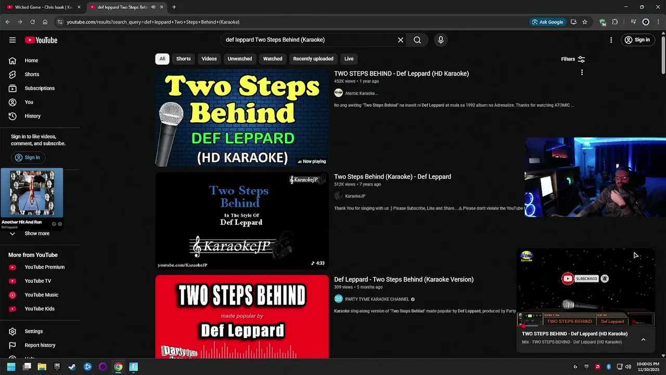This screenshot has height=375, width=666.
Task: Open Two Steps Behind (Karaoke) - Def Leppard title
Action: pyautogui.click(x=392, y=177)
